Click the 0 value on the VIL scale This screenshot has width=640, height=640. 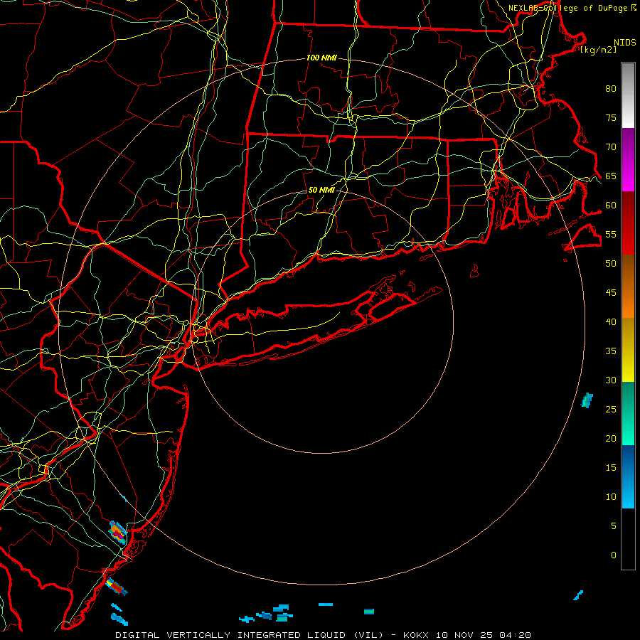click(614, 555)
